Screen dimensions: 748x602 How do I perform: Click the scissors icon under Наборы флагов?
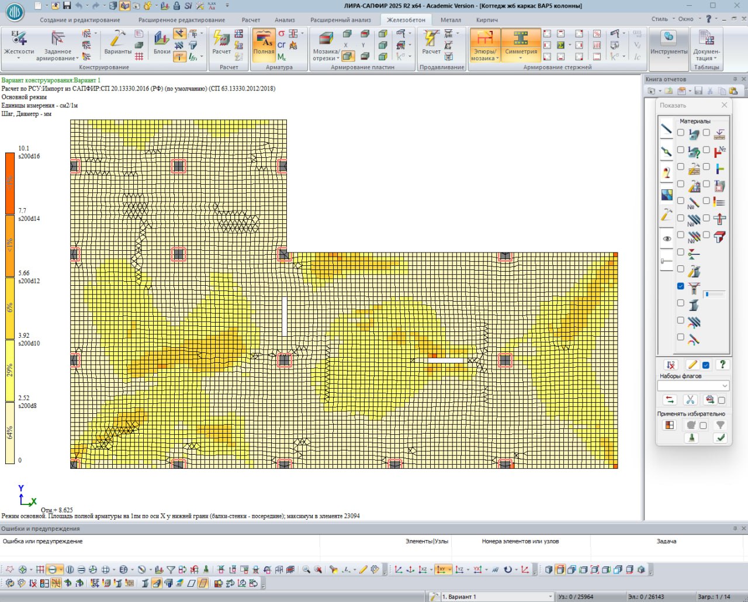pos(690,400)
